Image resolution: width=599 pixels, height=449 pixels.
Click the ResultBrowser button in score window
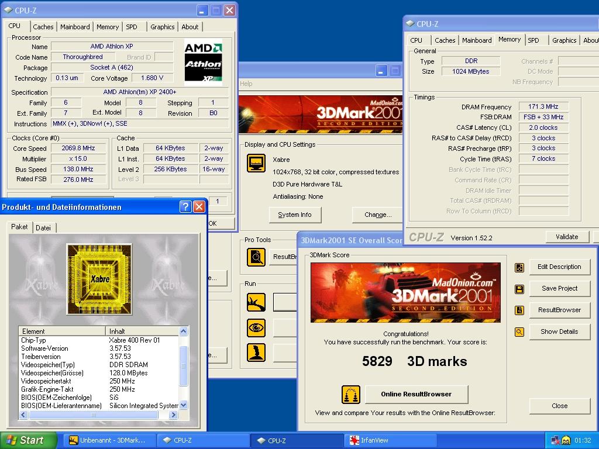tap(559, 310)
